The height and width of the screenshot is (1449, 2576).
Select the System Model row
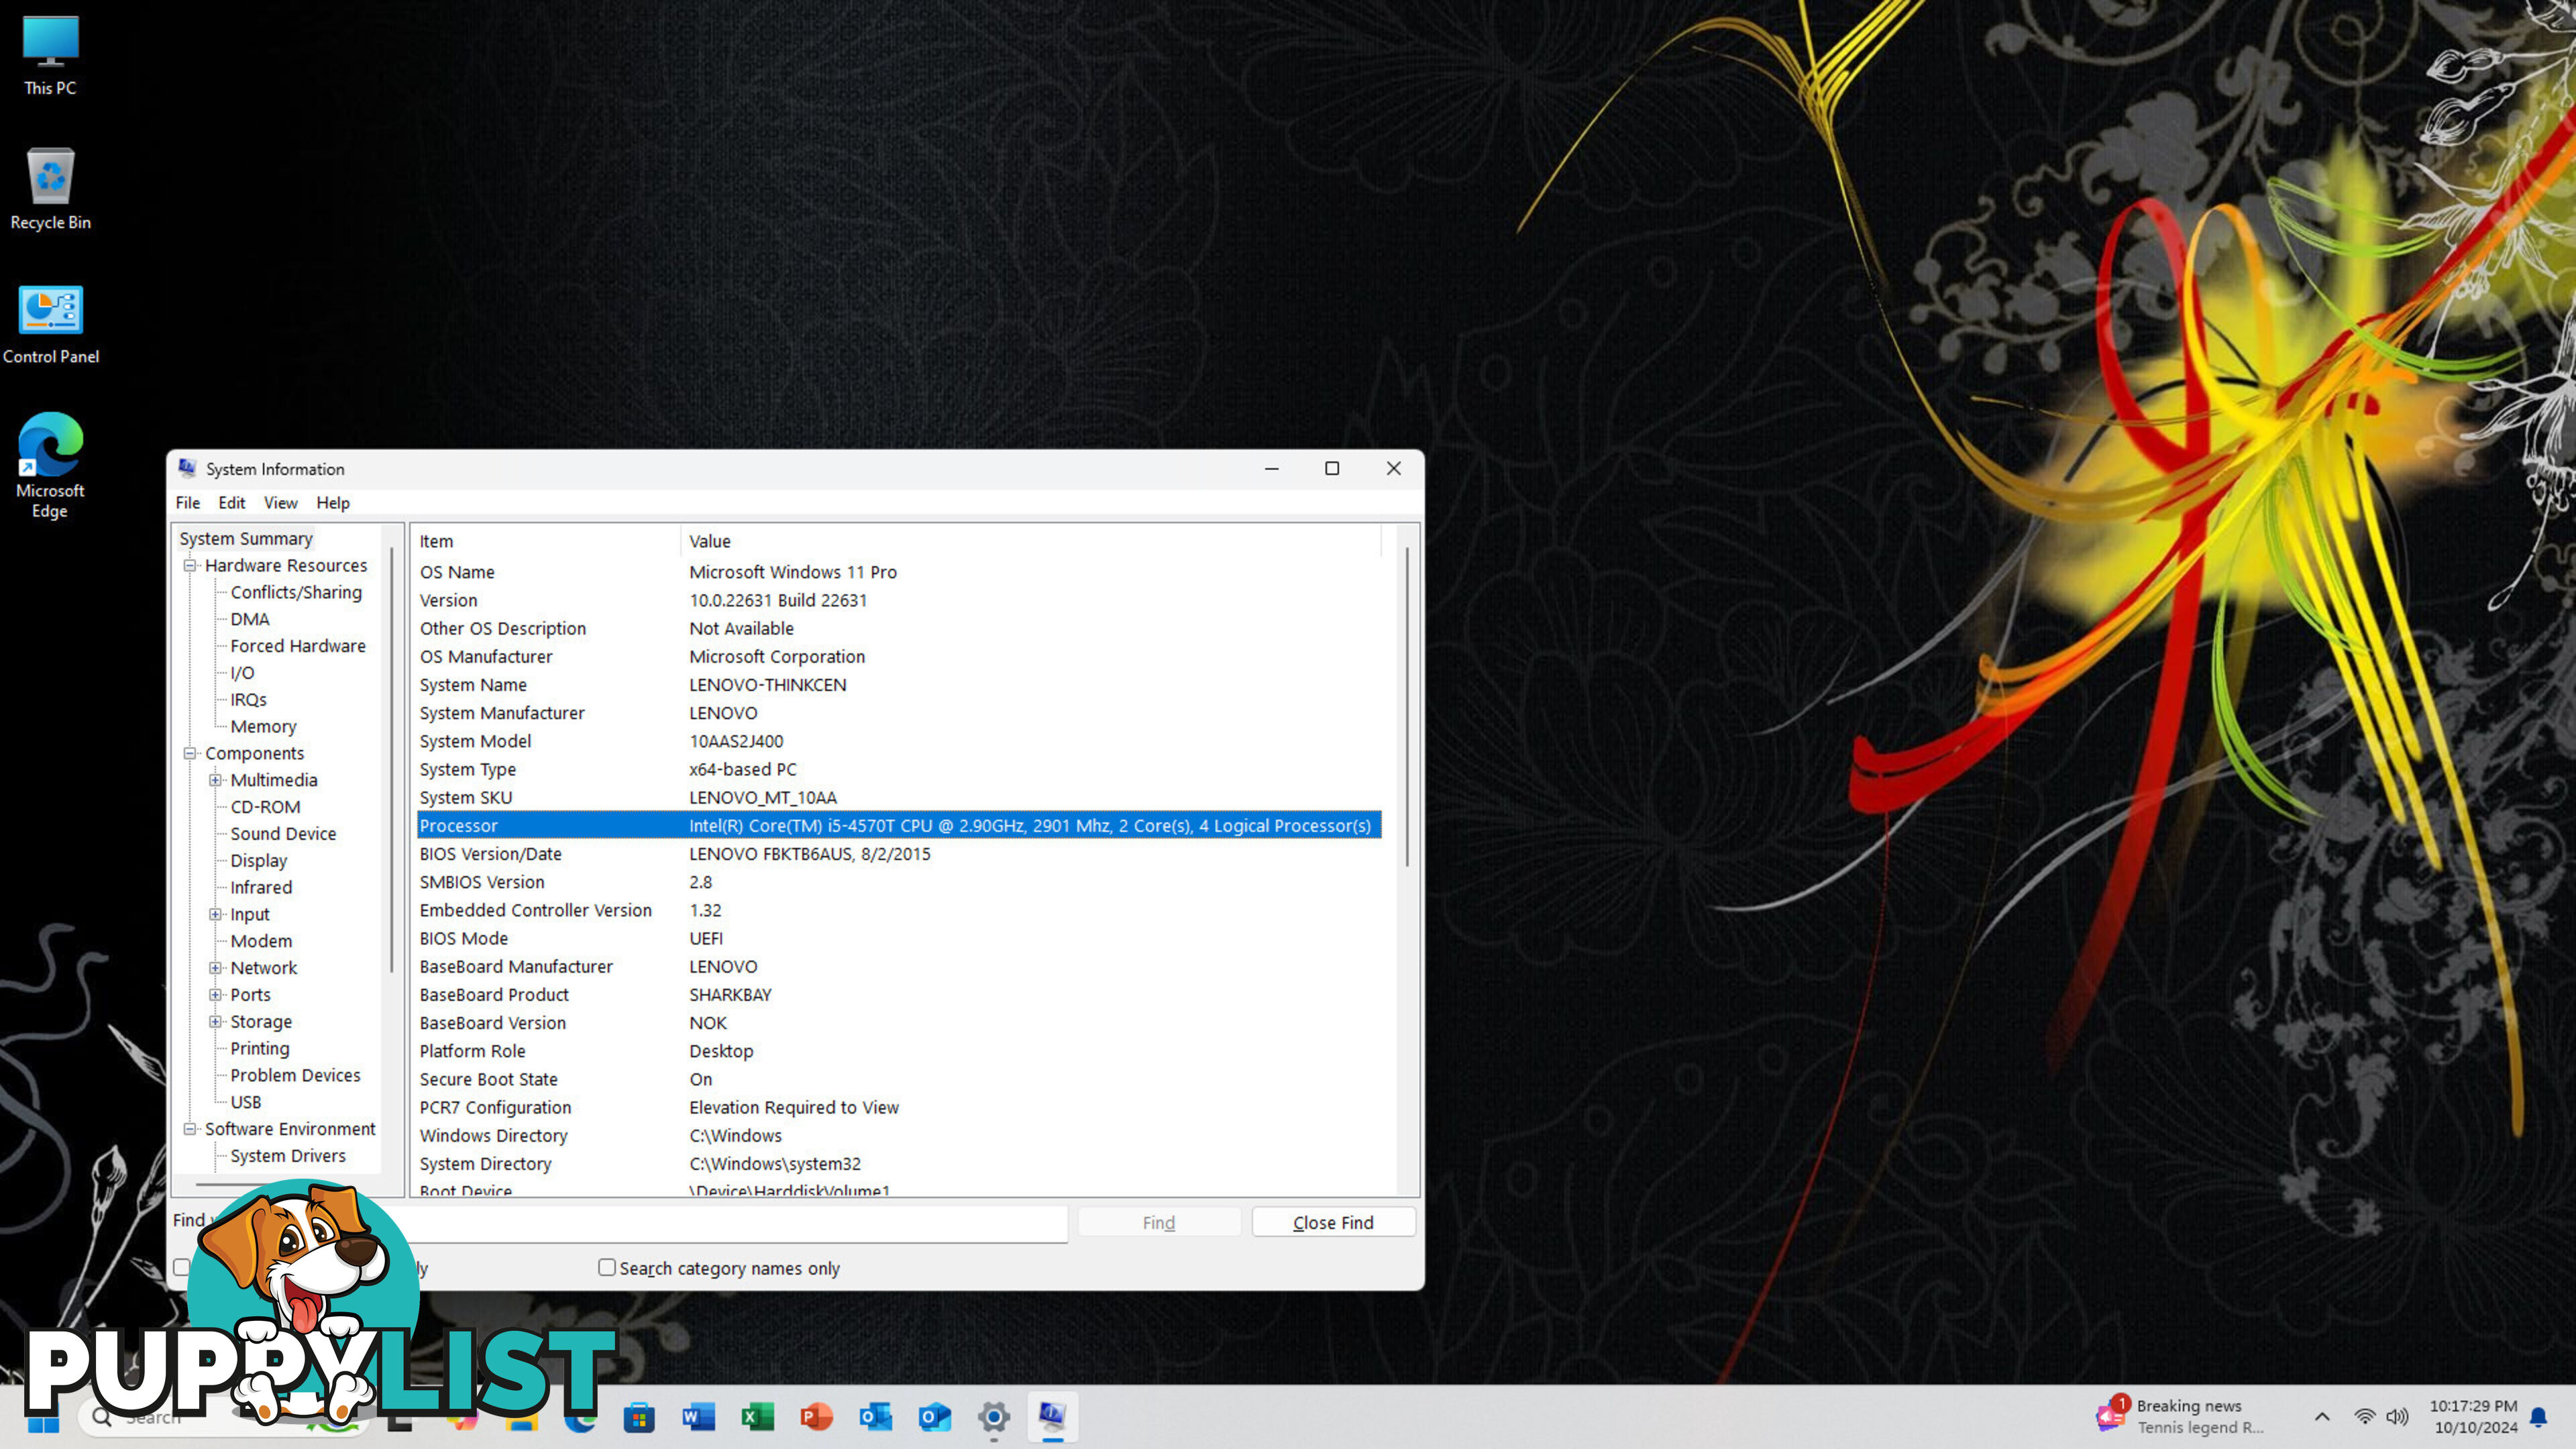[899, 741]
